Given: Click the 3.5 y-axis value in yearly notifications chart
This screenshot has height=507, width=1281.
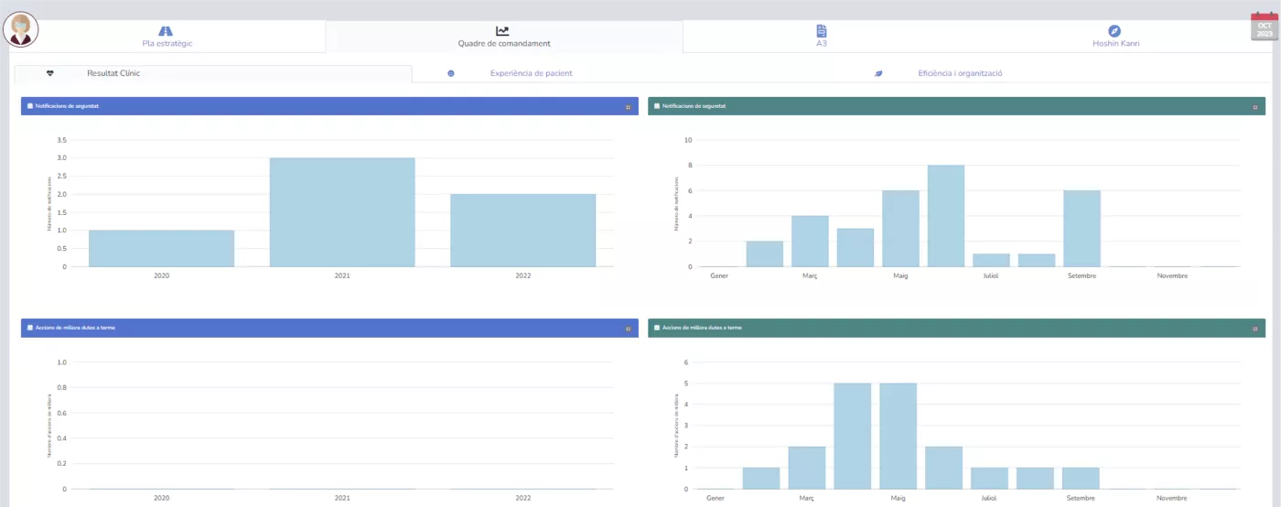Looking at the screenshot, I should 62,140.
